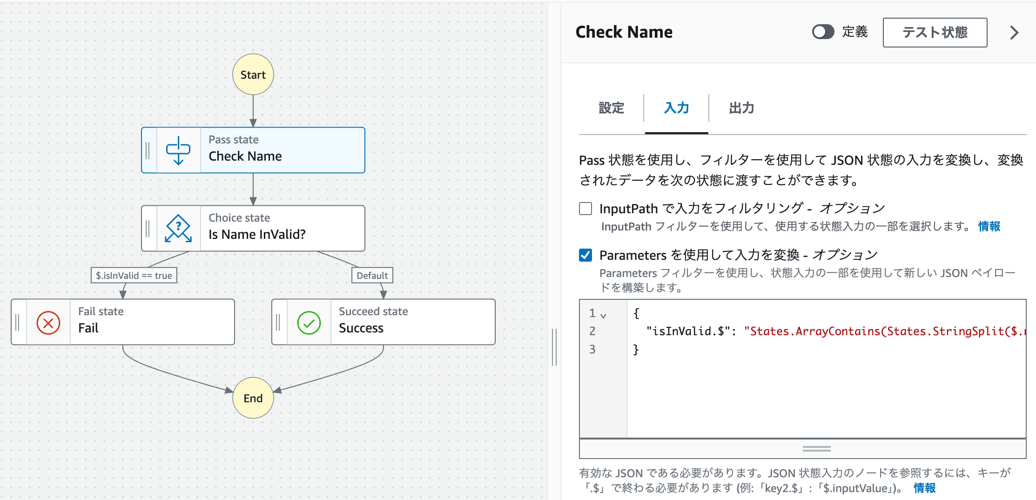Select the Start node
Screen dimensions: 1036x500
point(253,74)
